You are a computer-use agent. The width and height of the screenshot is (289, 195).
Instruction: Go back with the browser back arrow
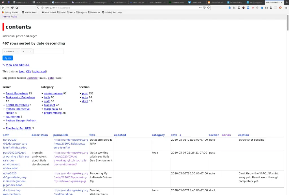pyautogui.click(x=3, y=8)
